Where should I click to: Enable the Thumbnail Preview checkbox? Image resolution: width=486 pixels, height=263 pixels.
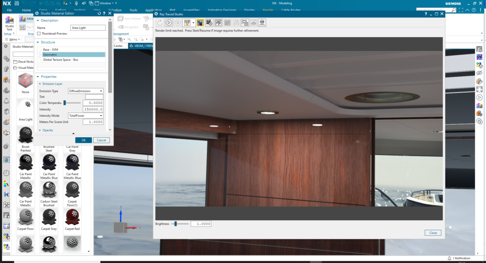39,34
